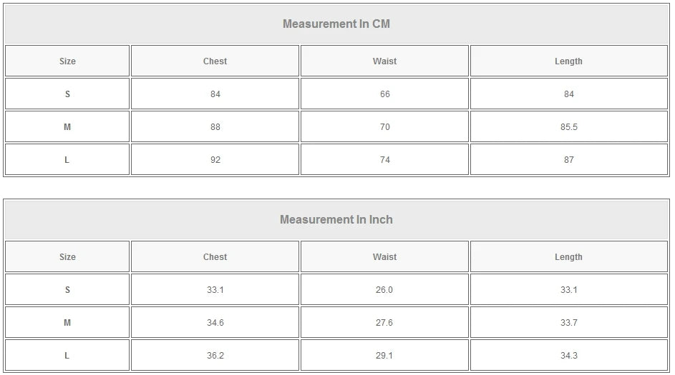675x375 pixels.
Task: Click the M size cell in Inch table
Action: point(67,323)
